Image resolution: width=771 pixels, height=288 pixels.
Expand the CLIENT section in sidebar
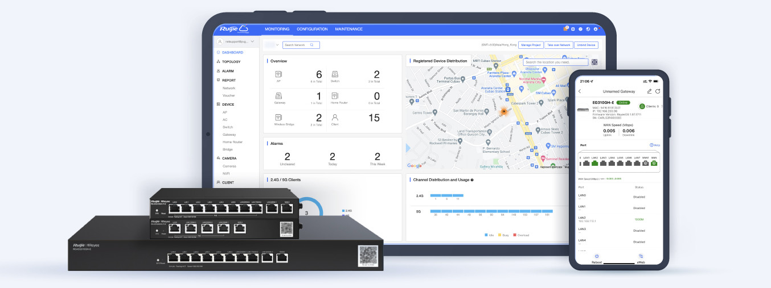tap(228, 183)
